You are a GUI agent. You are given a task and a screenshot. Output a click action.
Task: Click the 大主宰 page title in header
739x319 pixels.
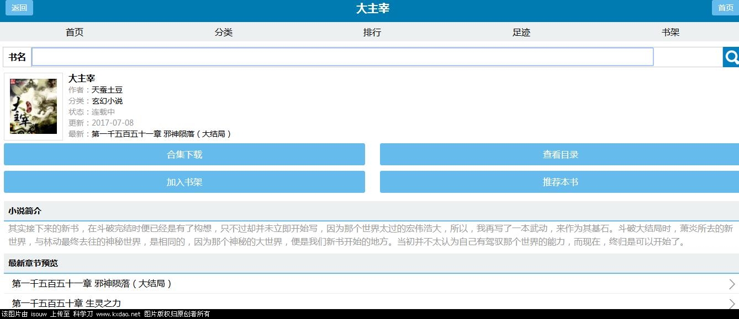click(x=373, y=8)
